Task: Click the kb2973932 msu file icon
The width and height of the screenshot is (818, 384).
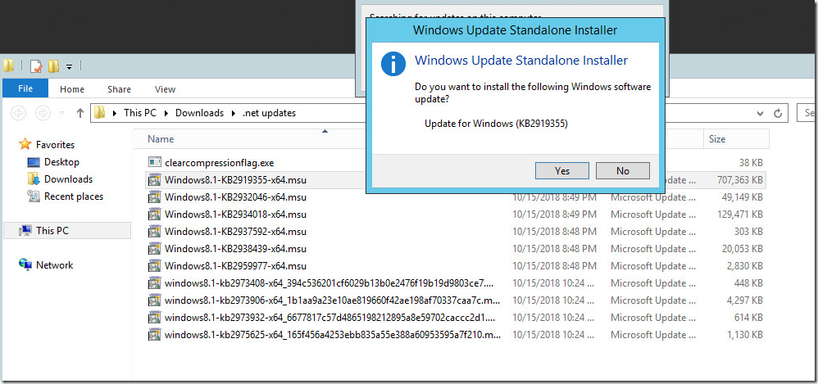Action: (x=154, y=318)
